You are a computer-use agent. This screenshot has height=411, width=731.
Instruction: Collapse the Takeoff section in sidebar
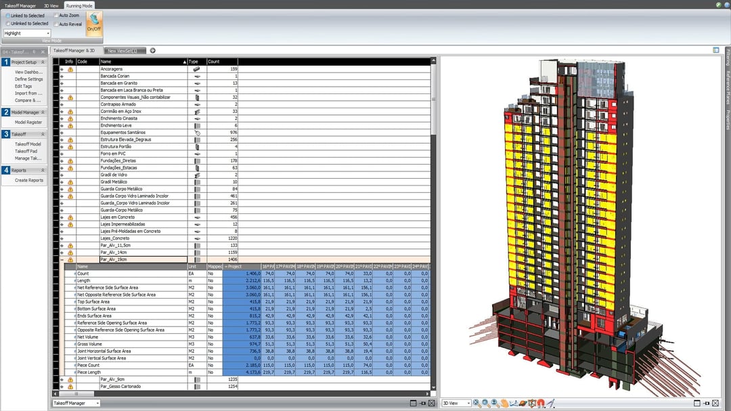coord(43,134)
